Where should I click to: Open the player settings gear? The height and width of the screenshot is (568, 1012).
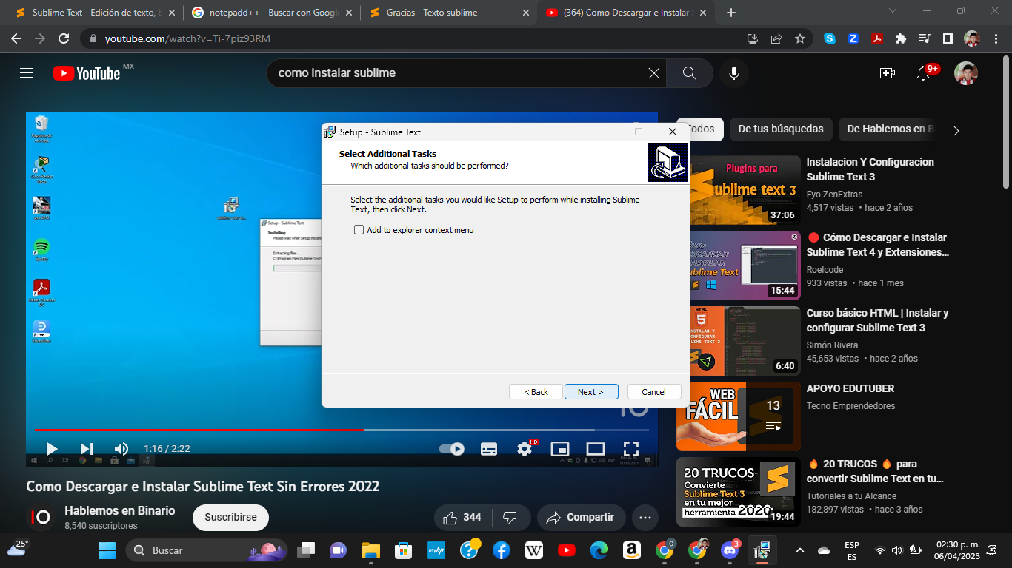525,449
